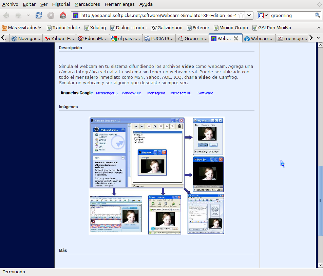Open the Editar menu
This screenshot has height=276, width=323.
coord(29,4)
